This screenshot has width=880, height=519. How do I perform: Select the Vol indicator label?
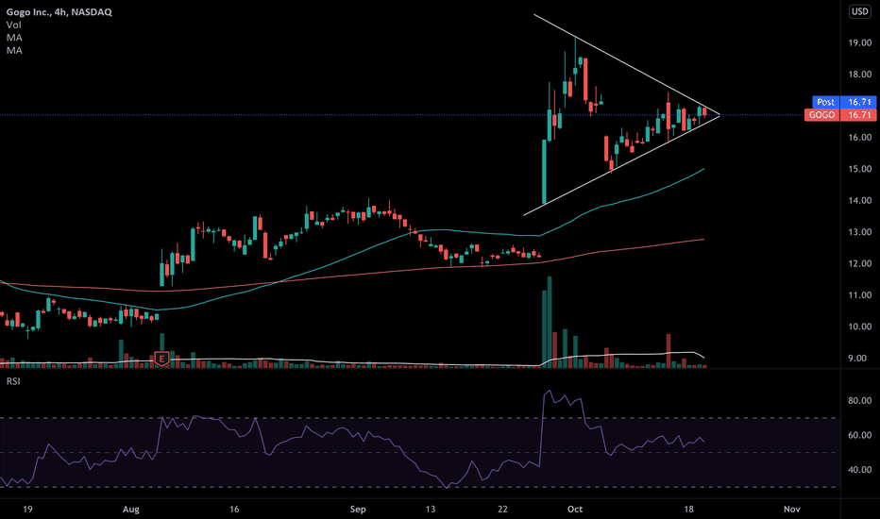click(14, 25)
